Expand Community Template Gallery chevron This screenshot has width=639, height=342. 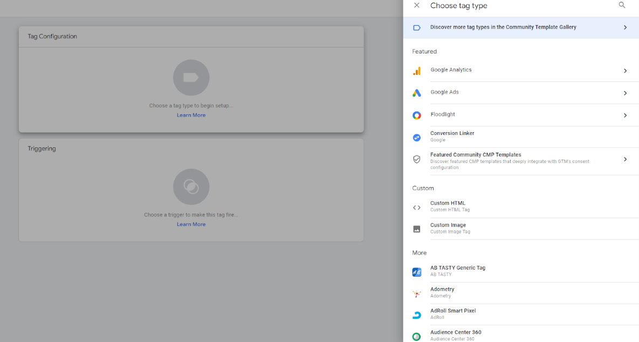pyautogui.click(x=625, y=28)
